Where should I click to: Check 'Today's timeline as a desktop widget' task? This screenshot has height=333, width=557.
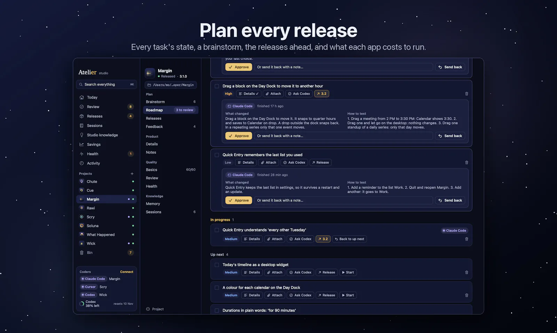[x=217, y=265]
